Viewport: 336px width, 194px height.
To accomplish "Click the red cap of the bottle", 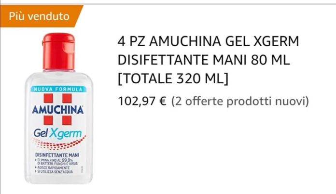I will [58, 52].
